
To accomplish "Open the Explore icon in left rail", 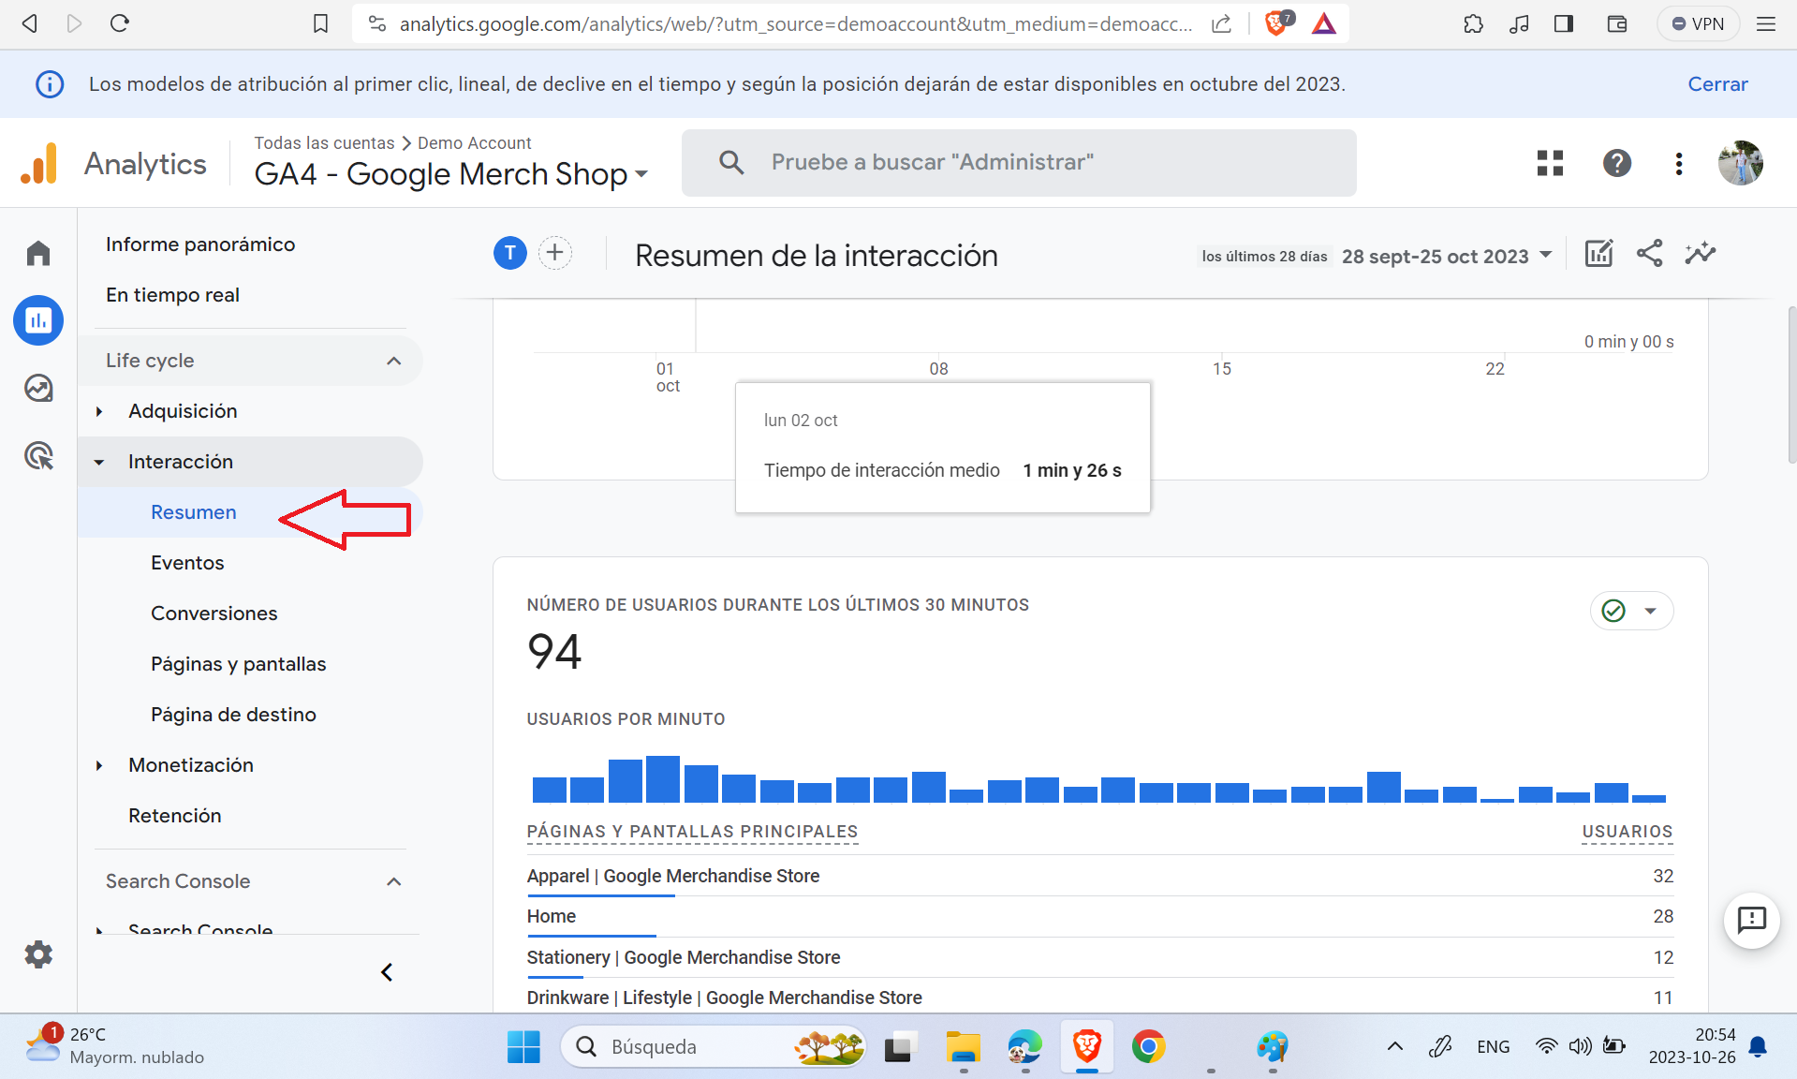I will [38, 388].
